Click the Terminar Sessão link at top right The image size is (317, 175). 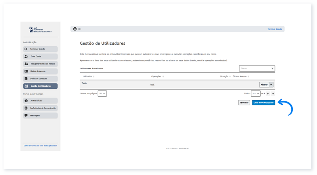(275, 29)
